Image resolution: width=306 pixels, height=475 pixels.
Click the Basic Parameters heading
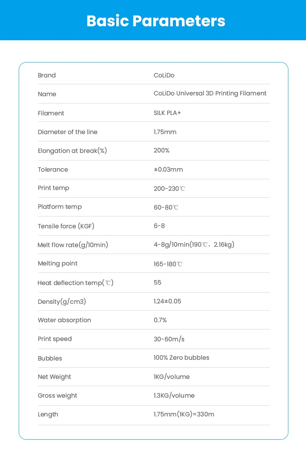pyautogui.click(x=156, y=21)
